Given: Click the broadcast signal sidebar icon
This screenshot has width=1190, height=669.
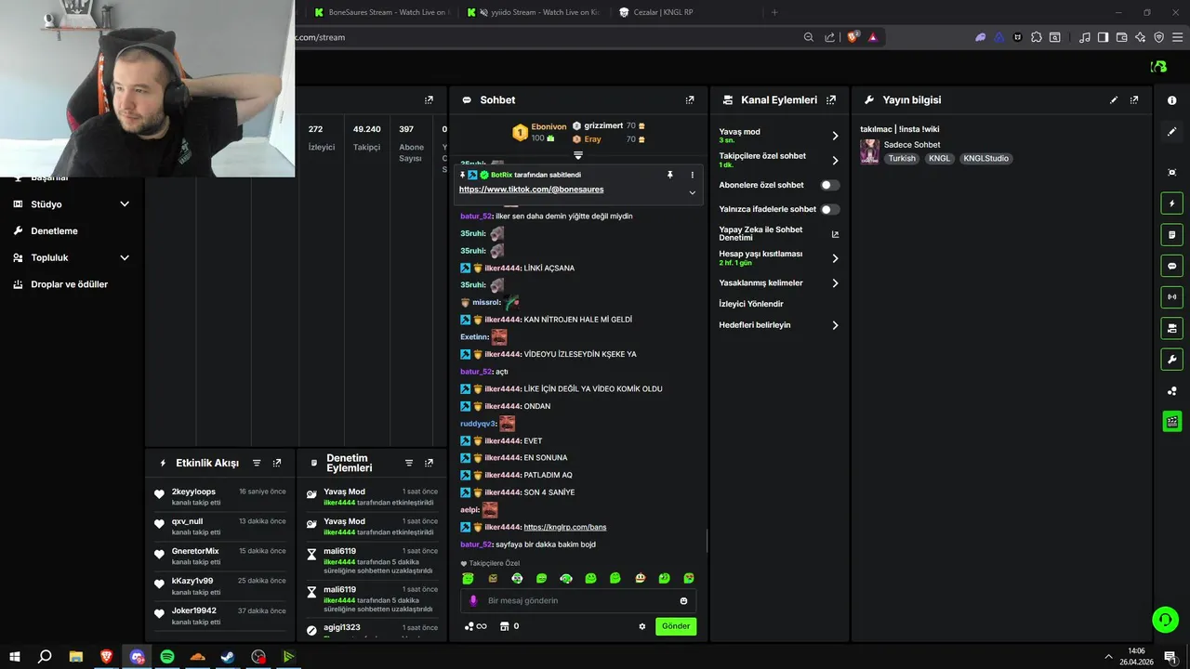Looking at the screenshot, I should [x=1171, y=297].
